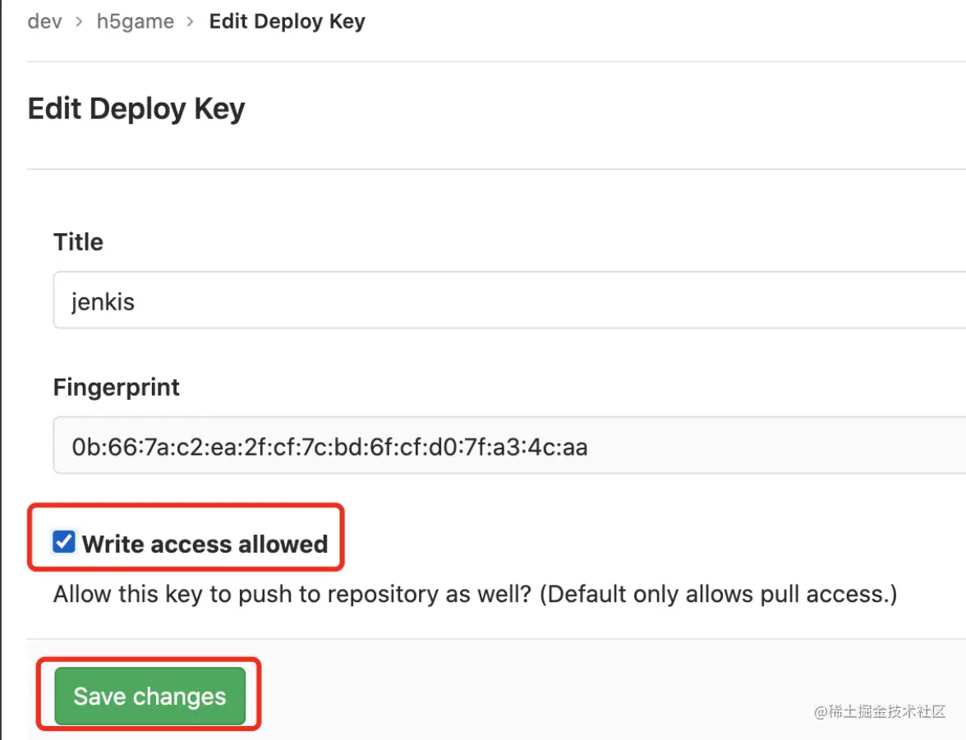Go to the h5game project breadcrumb
This screenshot has height=740, width=966.
pyautogui.click(x=136, y=21)
